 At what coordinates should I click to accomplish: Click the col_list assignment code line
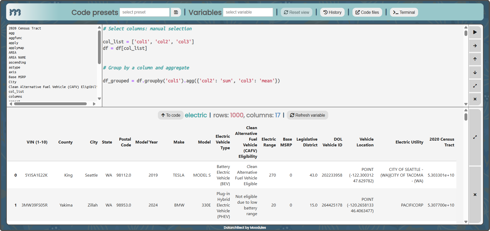point(148,42)
